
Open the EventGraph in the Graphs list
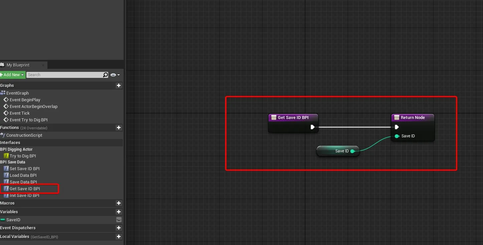pos(17,93)
